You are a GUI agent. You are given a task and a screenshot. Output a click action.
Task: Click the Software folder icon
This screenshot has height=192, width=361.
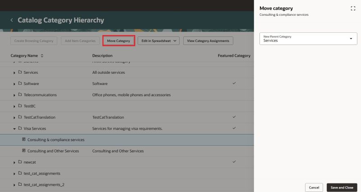click(20, 83)
